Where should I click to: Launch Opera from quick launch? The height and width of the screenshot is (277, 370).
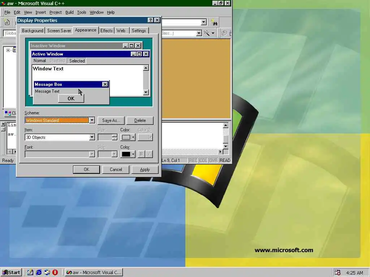click(55, 272)
